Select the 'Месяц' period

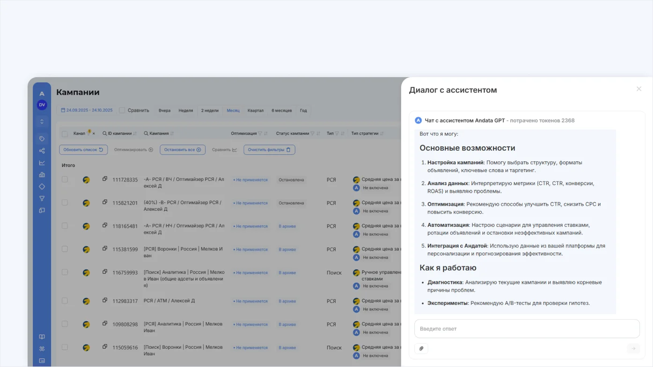click(x=233, y=111)
